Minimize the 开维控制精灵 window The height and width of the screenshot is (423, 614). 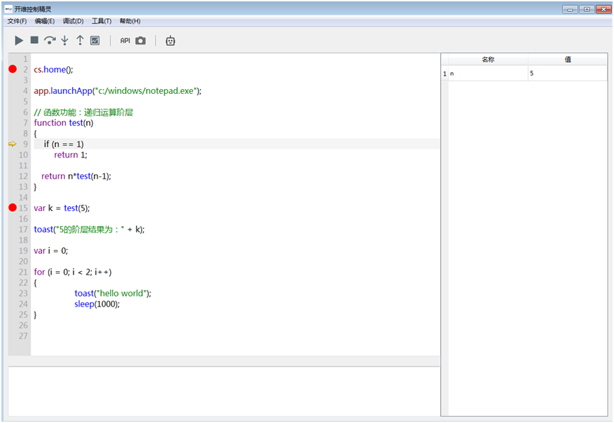(569, 9)
